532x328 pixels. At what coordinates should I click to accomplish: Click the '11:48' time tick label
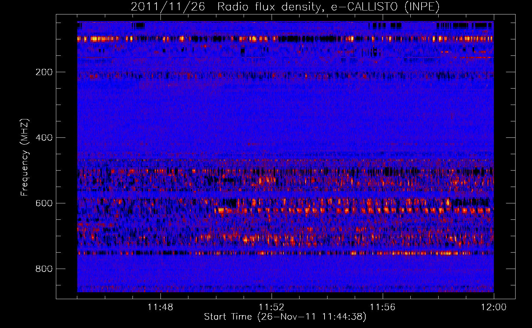pyautogui.click(x=160, y=307)
